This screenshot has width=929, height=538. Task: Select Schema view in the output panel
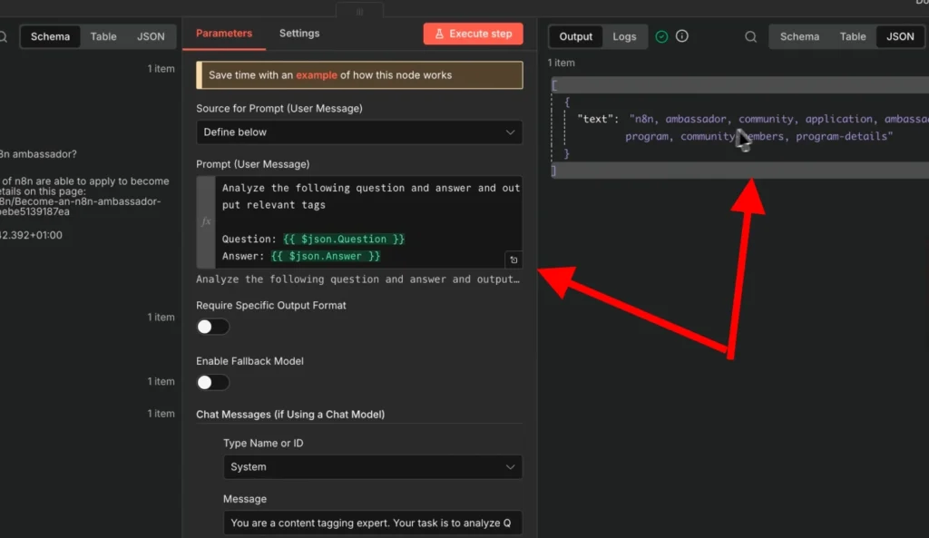coord(799,37)
